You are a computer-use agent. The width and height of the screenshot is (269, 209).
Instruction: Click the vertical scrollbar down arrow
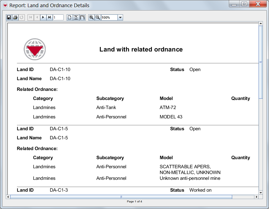[261, 192]
